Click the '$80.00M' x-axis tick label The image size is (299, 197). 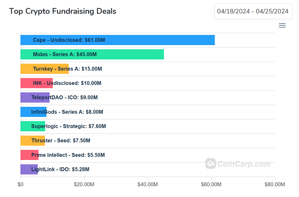coord(275,185)
